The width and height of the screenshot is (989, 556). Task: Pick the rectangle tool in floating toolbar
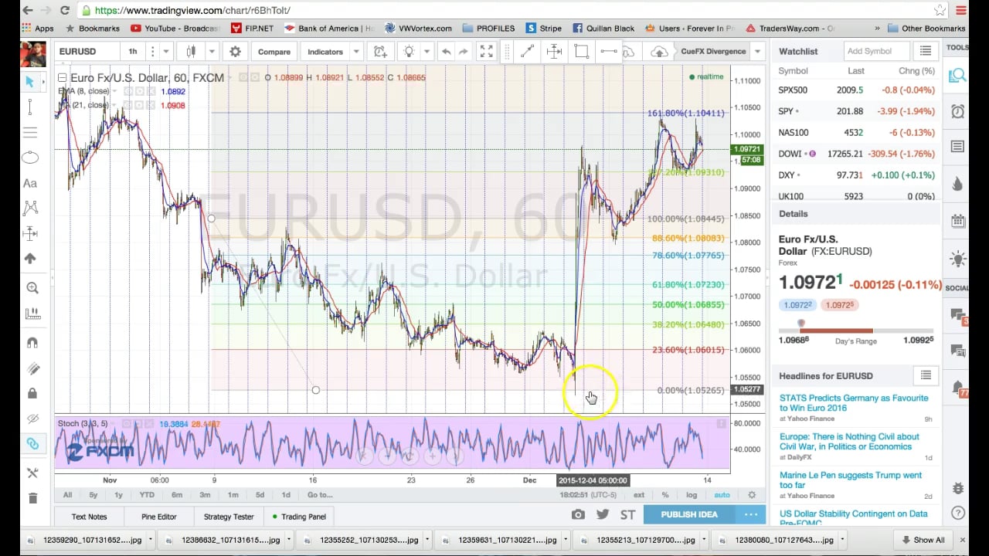point(582,51)
